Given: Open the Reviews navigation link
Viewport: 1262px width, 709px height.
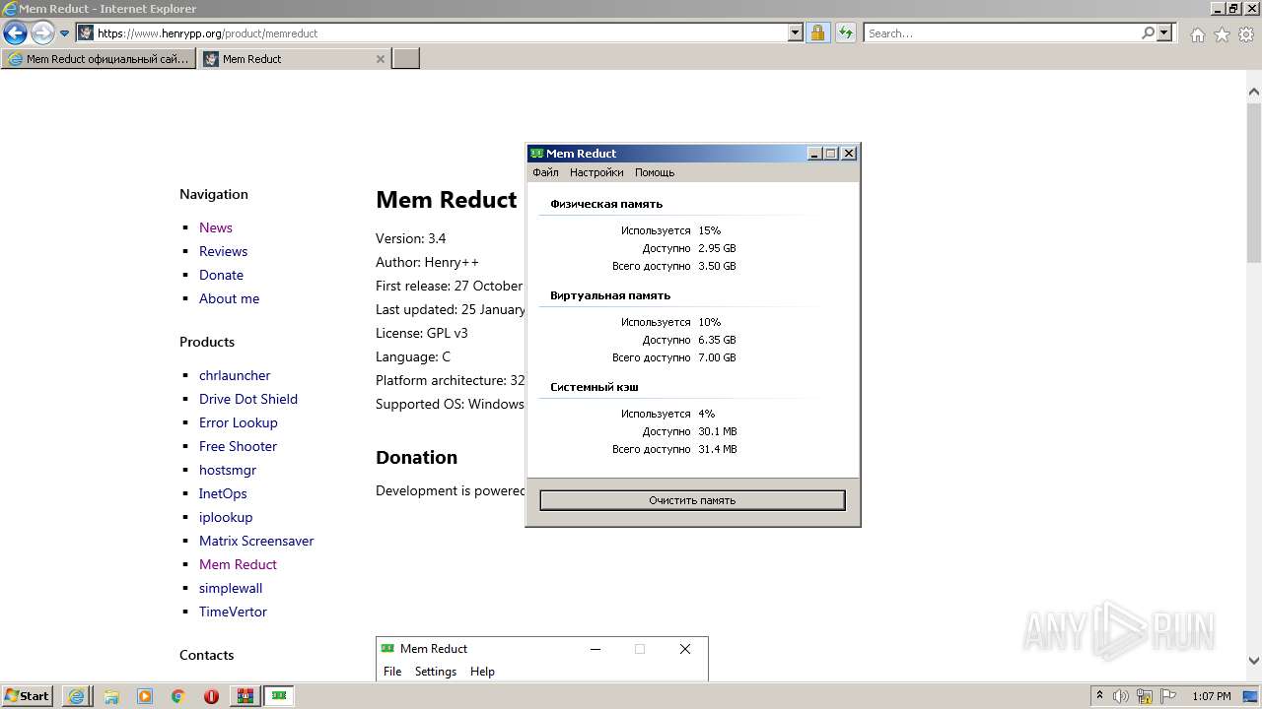Looking at the screenshot, I should click(x=223, y=251).
